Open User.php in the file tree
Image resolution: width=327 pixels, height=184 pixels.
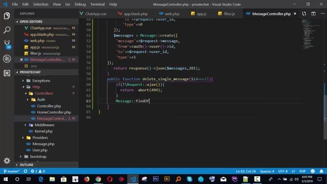coord(40,150)
